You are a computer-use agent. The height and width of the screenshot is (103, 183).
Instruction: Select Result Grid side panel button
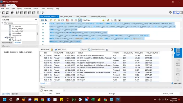pos(178,53)
